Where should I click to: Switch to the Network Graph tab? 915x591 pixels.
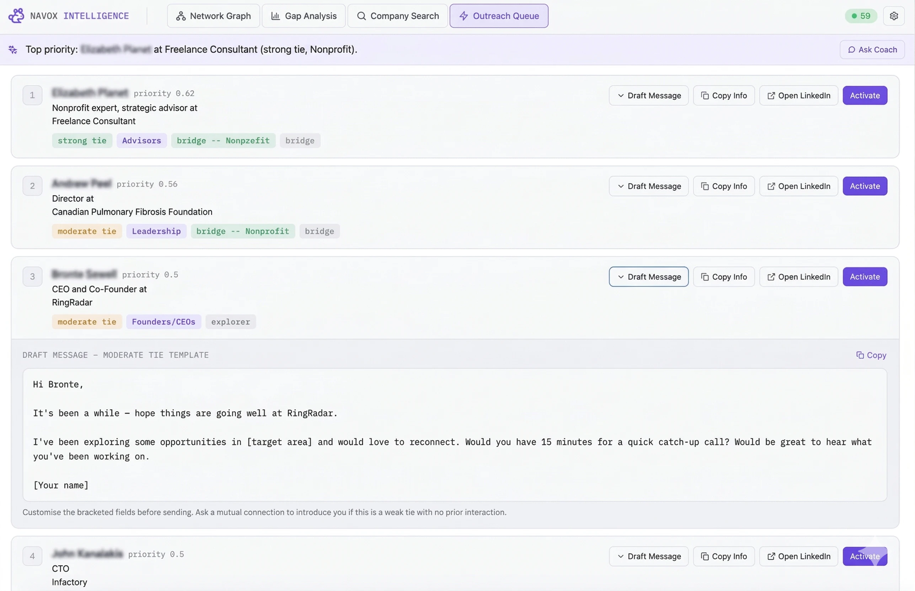click(x=213, y=16)
